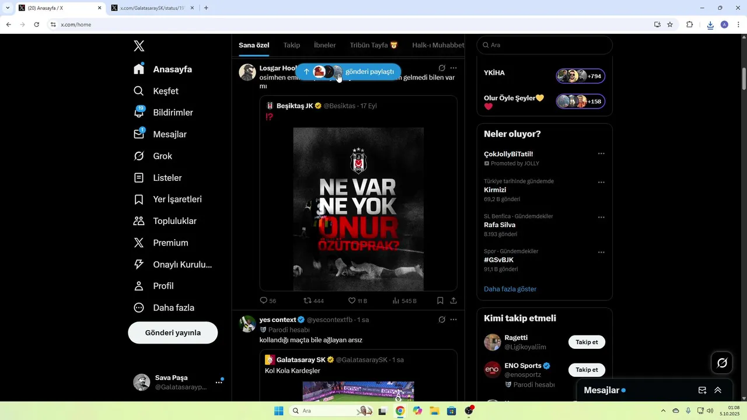Share the Losgar Hool post
This screenshot has height=420, width=747.
[x=453, y=301]
